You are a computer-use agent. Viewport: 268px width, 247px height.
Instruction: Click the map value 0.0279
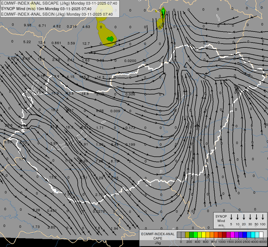point(99,212)
